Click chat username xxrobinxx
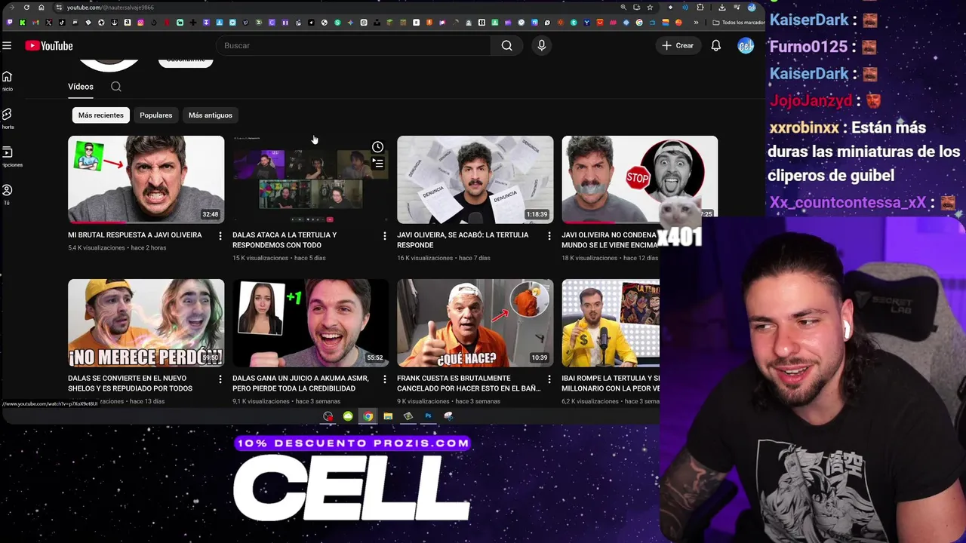The width and height of the screenshot is (966, 543). pos(804,127)
